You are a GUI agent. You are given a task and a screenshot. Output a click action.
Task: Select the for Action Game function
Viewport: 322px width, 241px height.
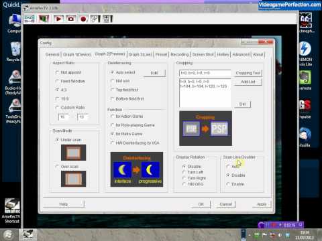tap(127, 116)
